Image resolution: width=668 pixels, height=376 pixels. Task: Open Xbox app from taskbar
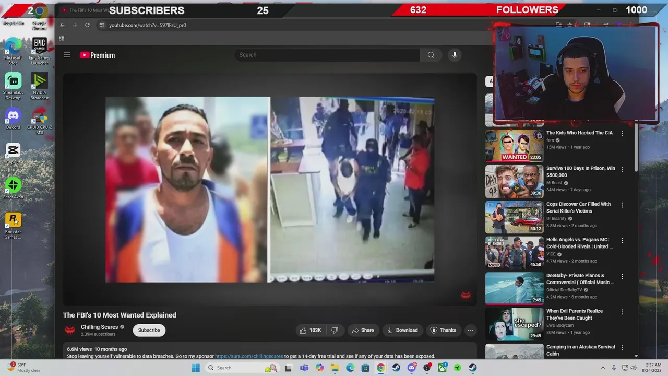pos(442,368)
